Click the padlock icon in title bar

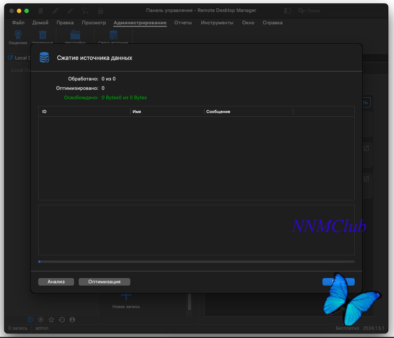(x=100, y=10)
